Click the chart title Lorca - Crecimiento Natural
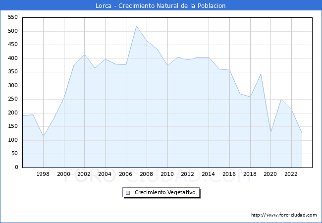The image size is (322, 223). (x=161, y=5)
